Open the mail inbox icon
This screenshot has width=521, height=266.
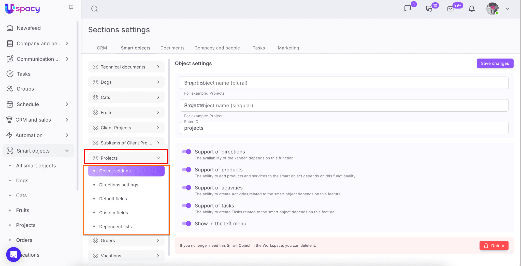(451, 9)
